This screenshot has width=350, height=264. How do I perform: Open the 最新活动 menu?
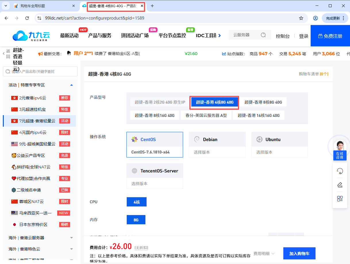[x=69, y=36]
